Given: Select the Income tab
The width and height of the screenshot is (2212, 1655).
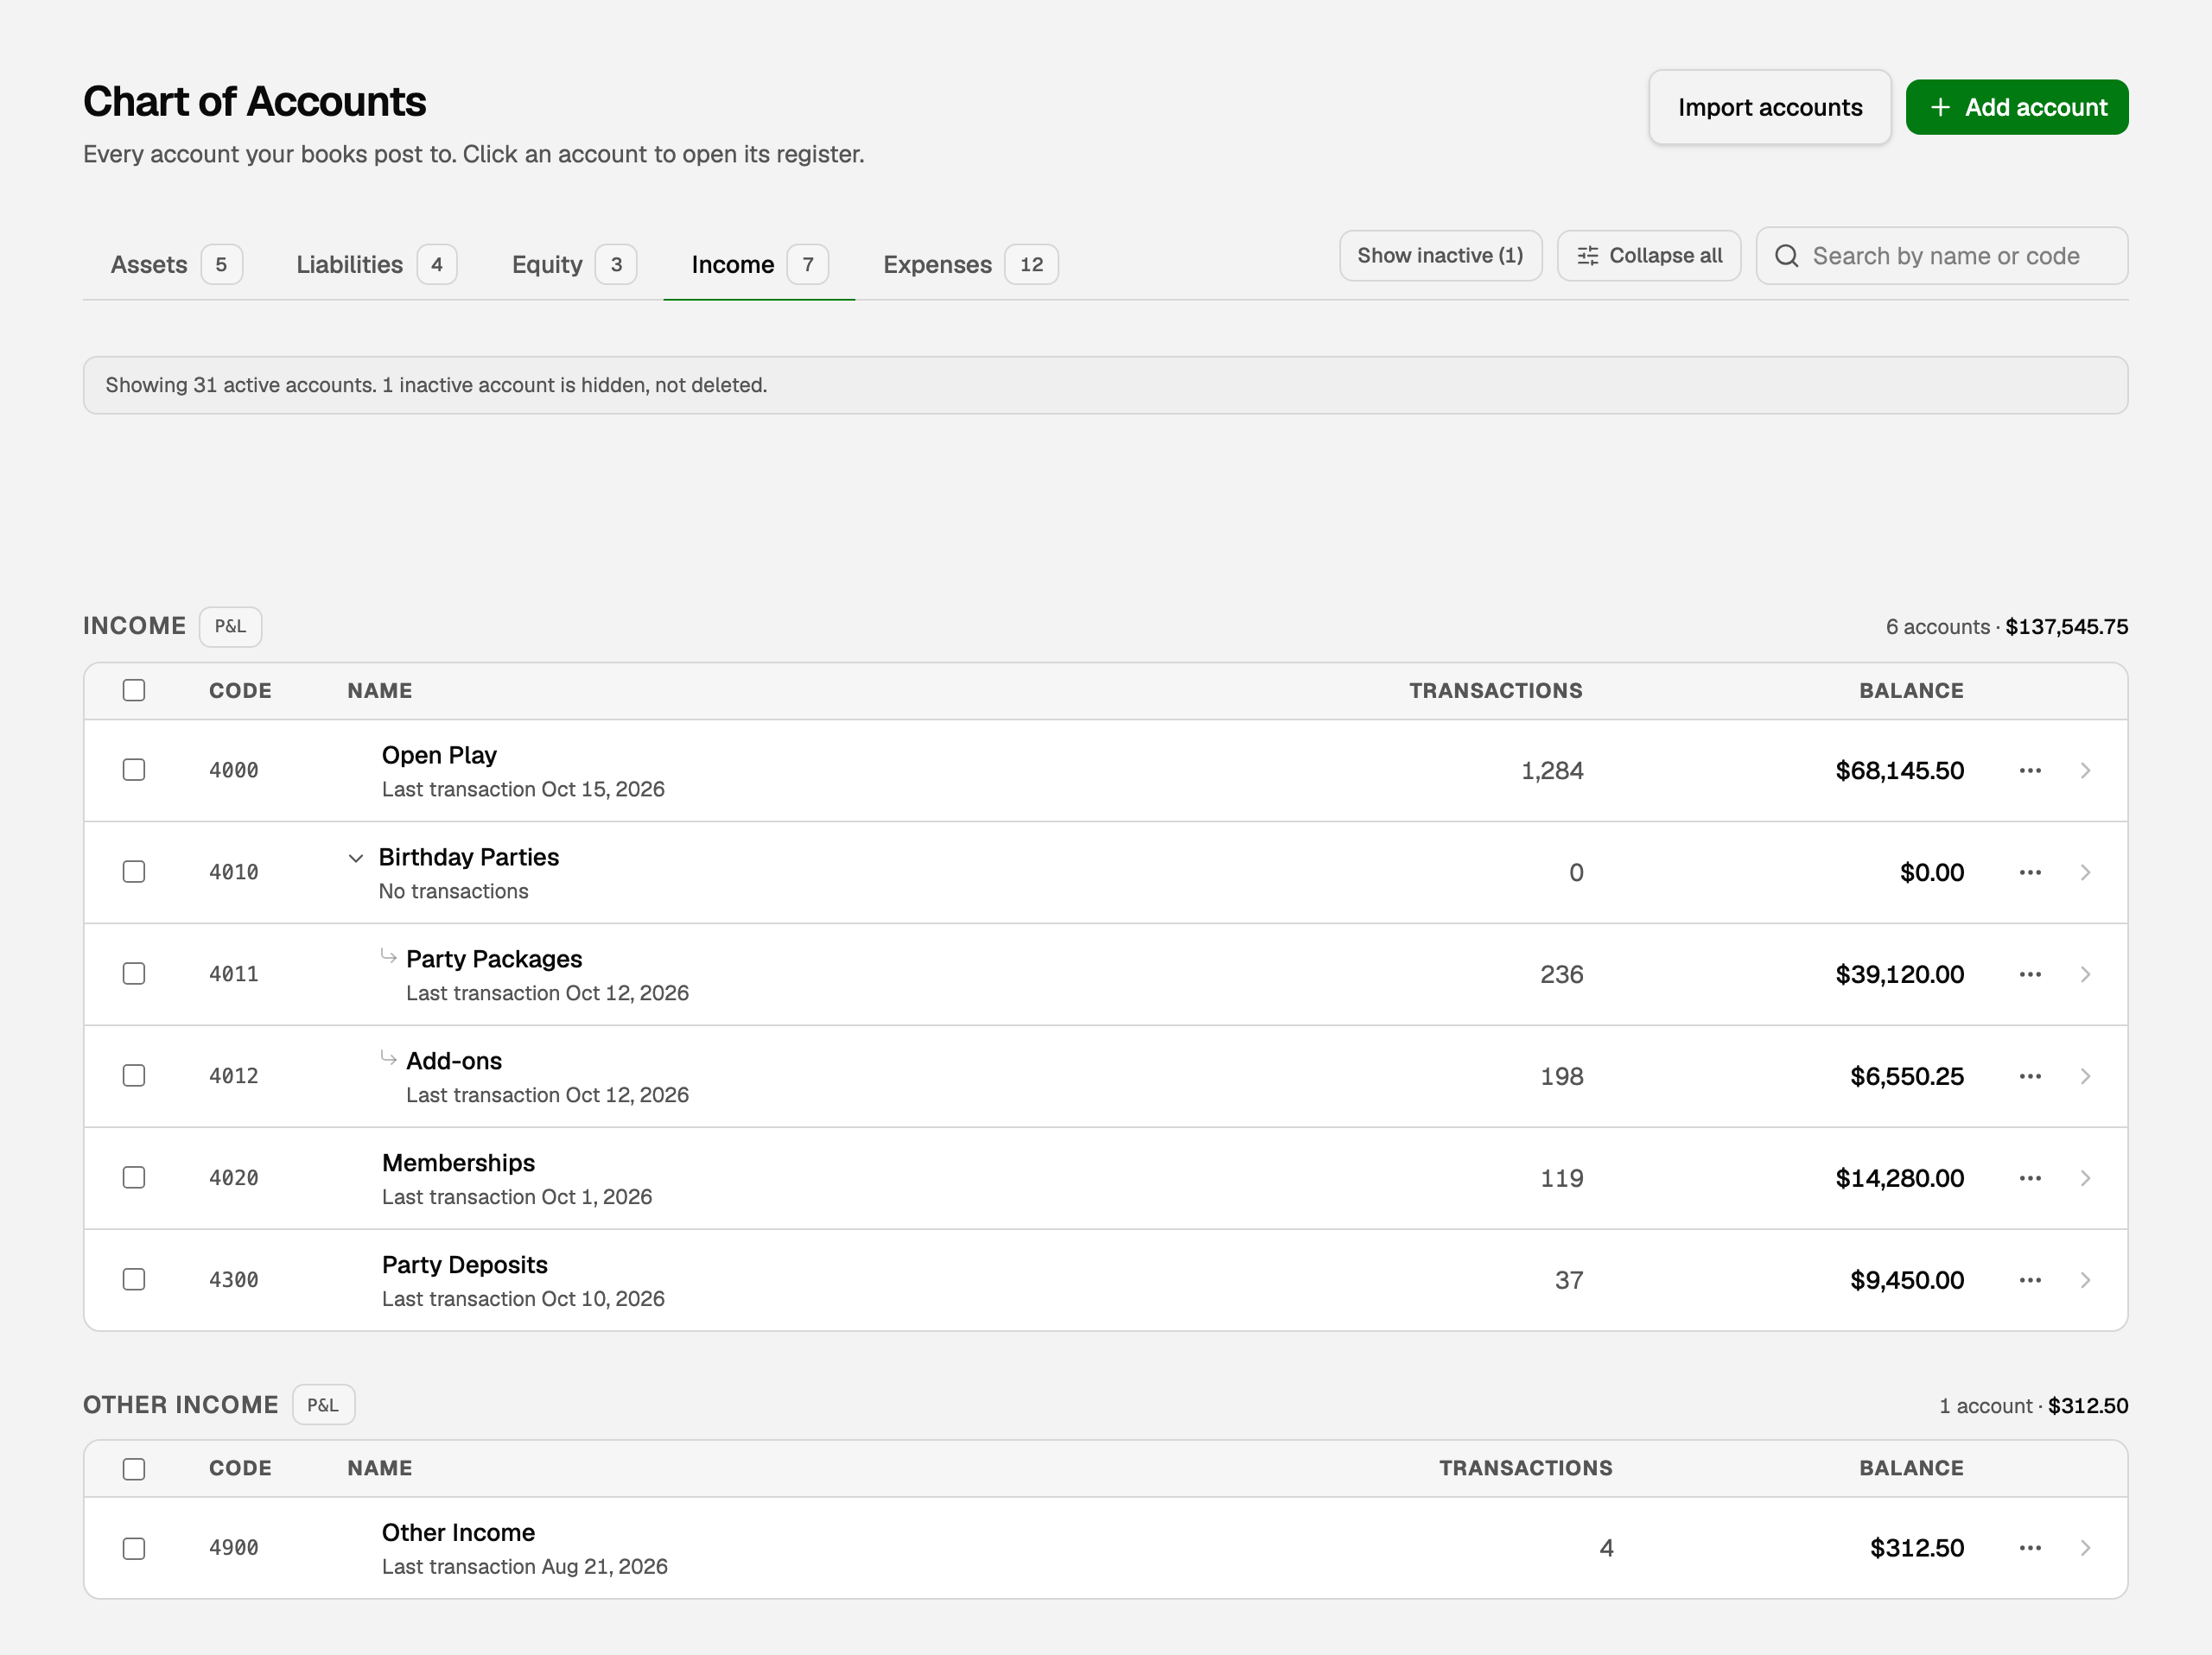Looking at the screenshot, I should (759, 265).
